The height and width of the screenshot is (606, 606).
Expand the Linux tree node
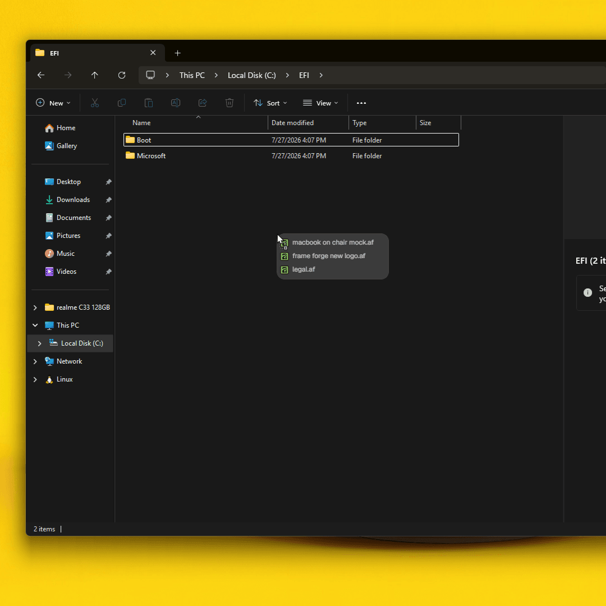pyautogui.click(x=35, y=379)
